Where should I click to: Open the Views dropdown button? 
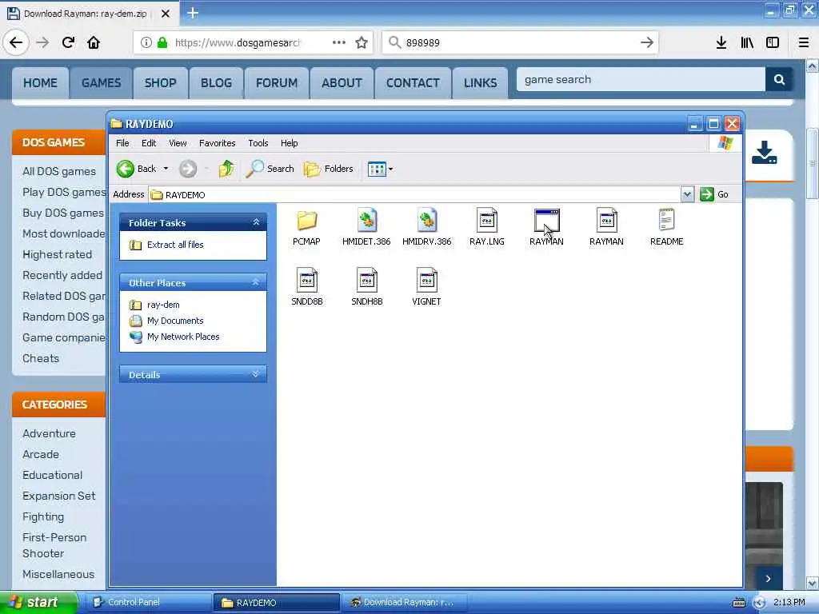[380, 169]
